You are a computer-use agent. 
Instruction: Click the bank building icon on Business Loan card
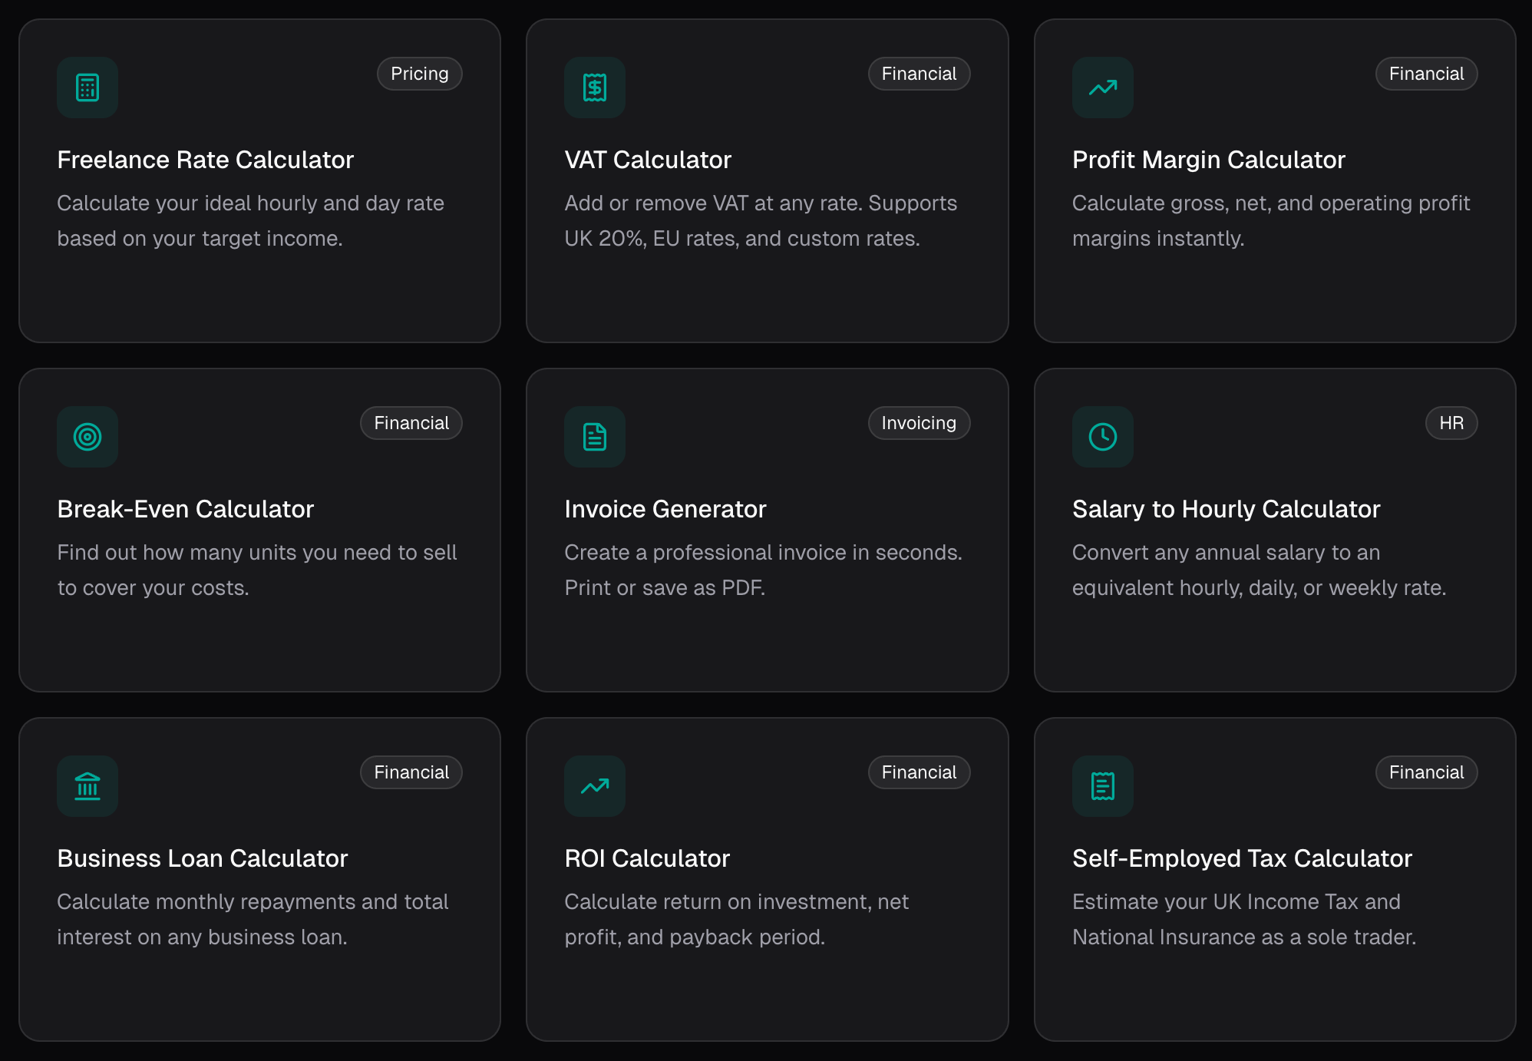click(x=87, y=786)
